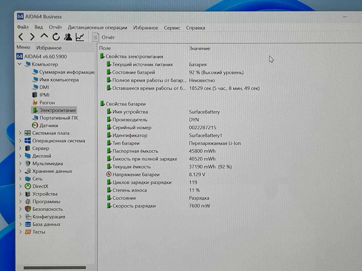Open the graph chart toolbar icon

(x=80, y=37)
